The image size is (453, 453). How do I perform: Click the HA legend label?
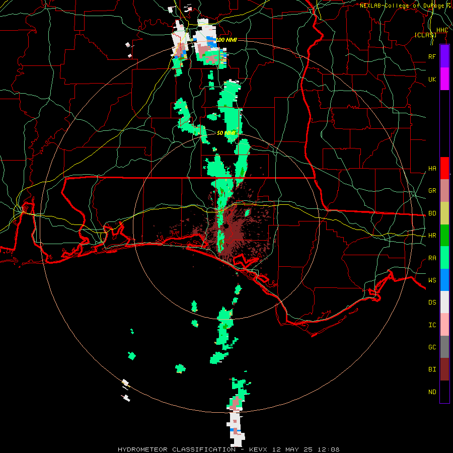pos(432,169)
